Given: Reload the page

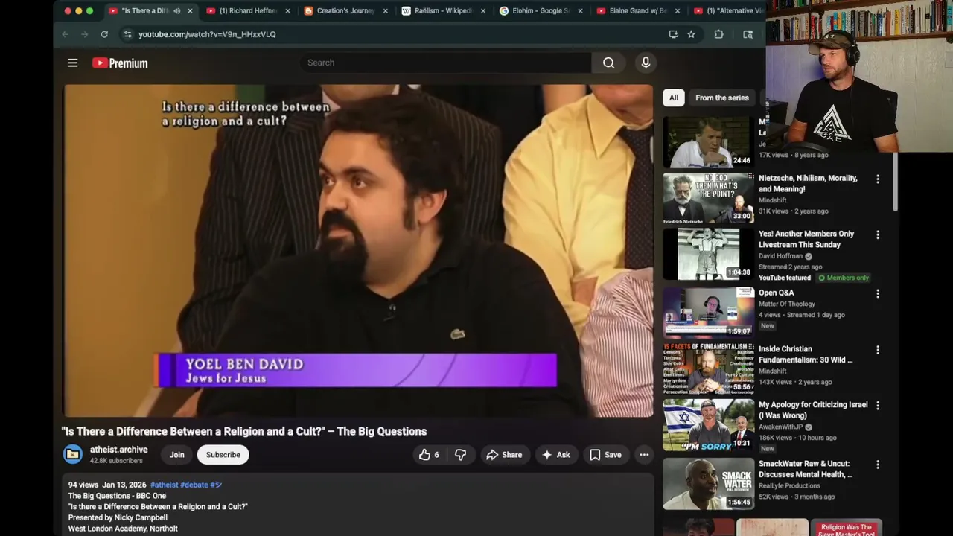Looking at the screenshot, I should tap(104, 34).
